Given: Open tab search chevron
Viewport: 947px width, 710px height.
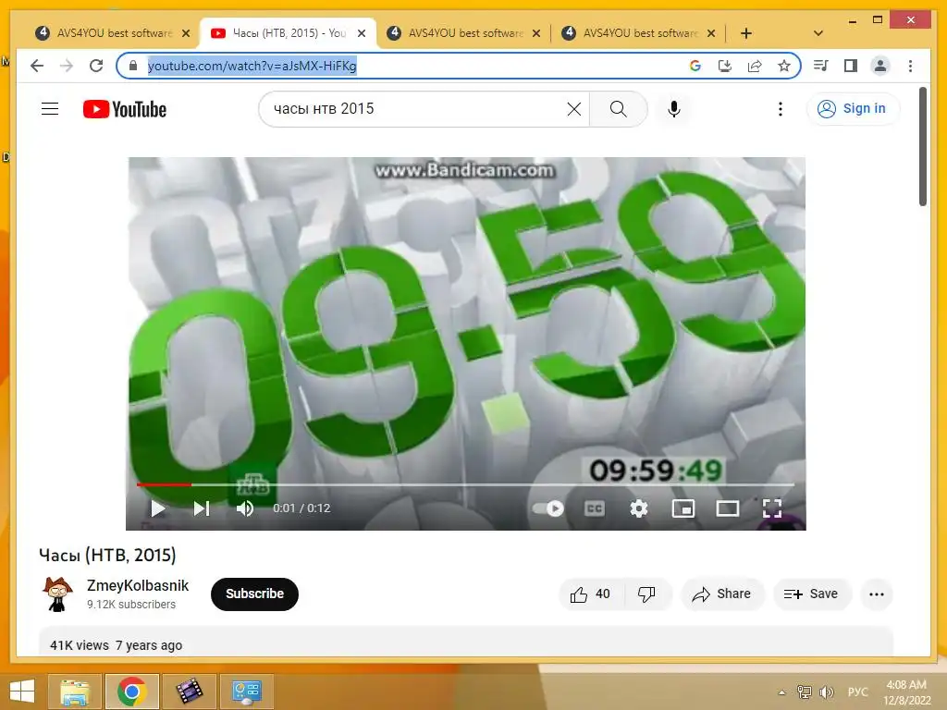Looking at the screenshot, I should coord(818,33).
